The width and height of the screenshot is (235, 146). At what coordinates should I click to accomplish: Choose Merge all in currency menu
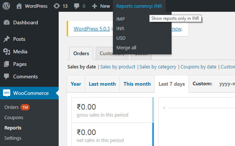click(126, 48)
